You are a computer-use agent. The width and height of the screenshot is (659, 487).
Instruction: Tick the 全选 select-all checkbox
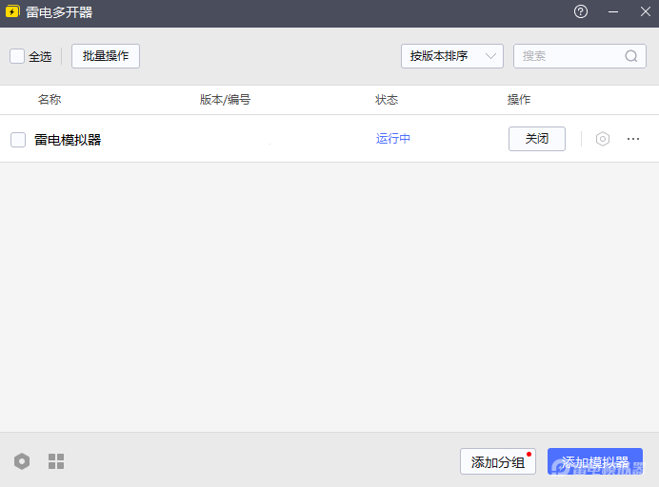tap(17, 56)
